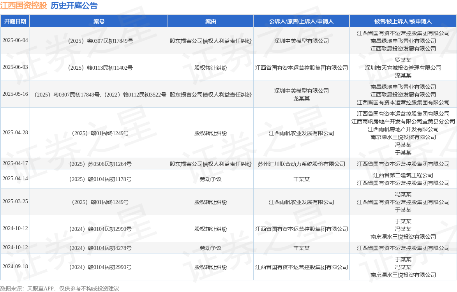Click the date 2025-04-17

[15, 163]
